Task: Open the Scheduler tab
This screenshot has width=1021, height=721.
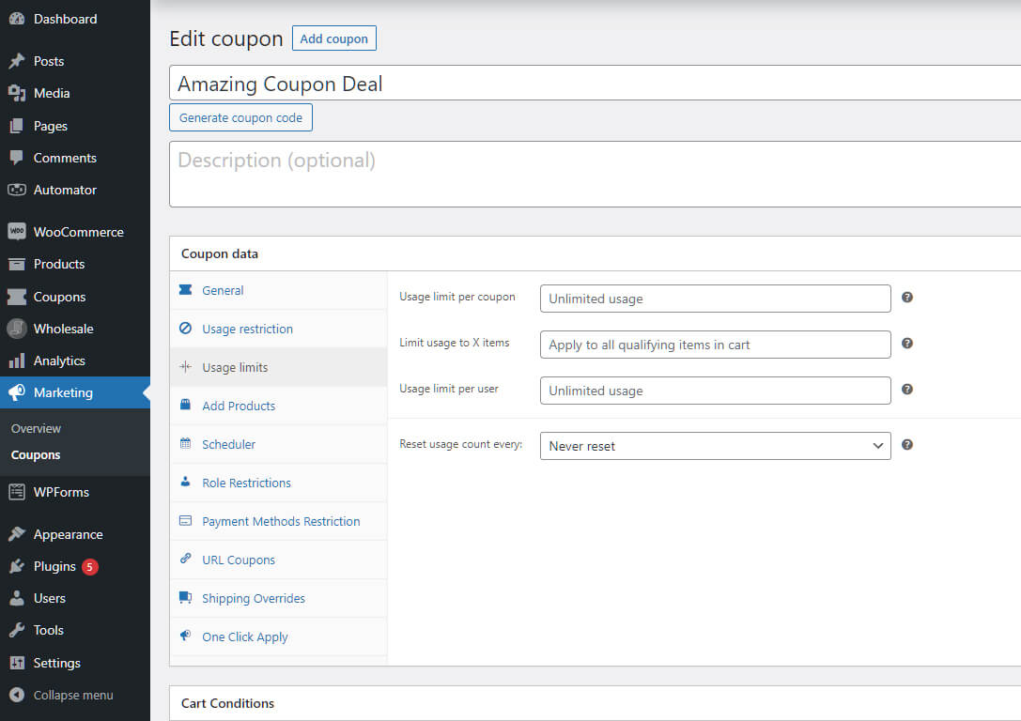Action: (228, 445)
